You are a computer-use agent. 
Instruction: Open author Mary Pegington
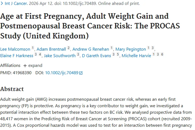coord(131,49)
